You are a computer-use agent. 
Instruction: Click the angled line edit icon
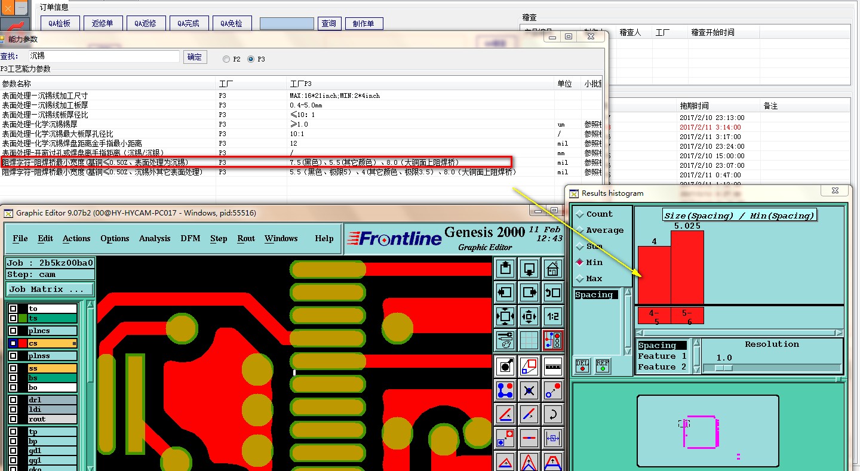coord(505,413)
